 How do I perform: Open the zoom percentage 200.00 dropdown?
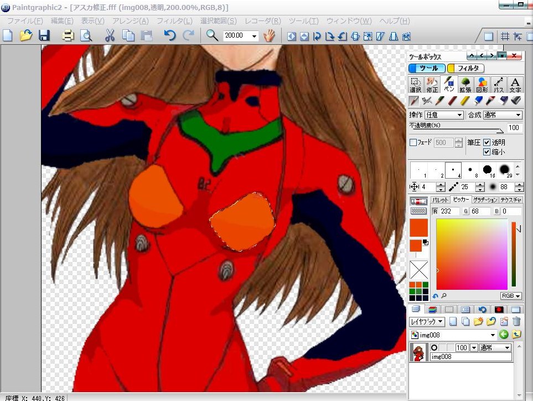tap(254, 36)
